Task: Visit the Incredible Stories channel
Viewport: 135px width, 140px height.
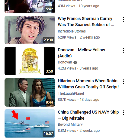Action: 72,31
